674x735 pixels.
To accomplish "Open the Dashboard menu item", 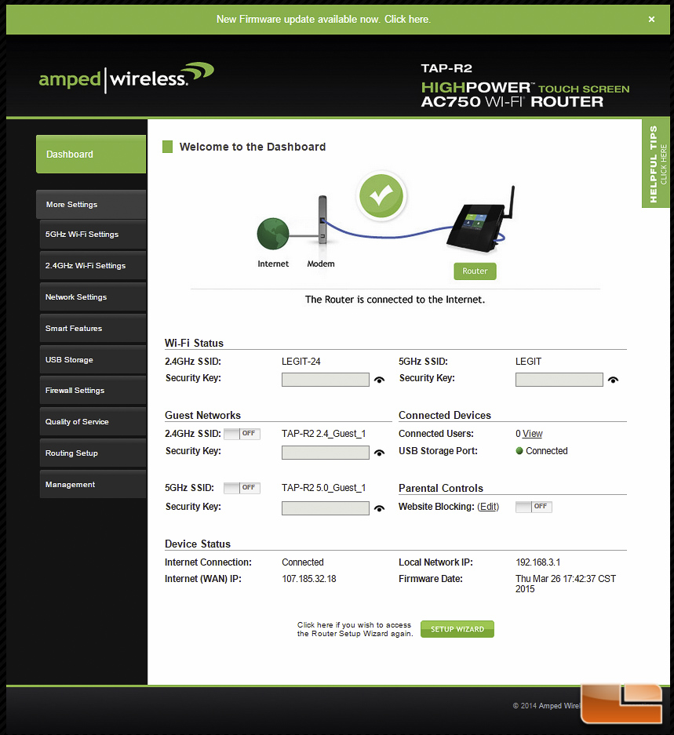I will (91, 155).
